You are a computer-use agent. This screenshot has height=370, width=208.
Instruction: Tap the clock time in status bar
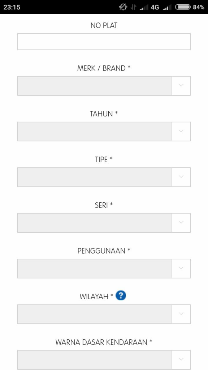click(x=12, y=7)
